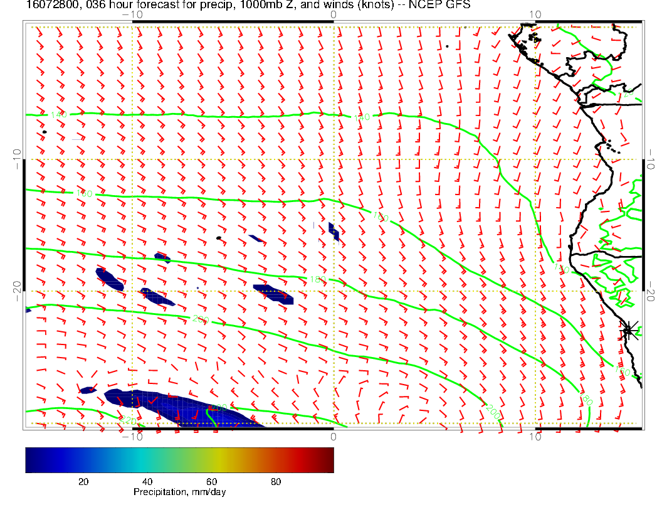This screenshot has width=662, height=512.
Task: Click the black star marker on the coastline
Action: tap(628, 330)
